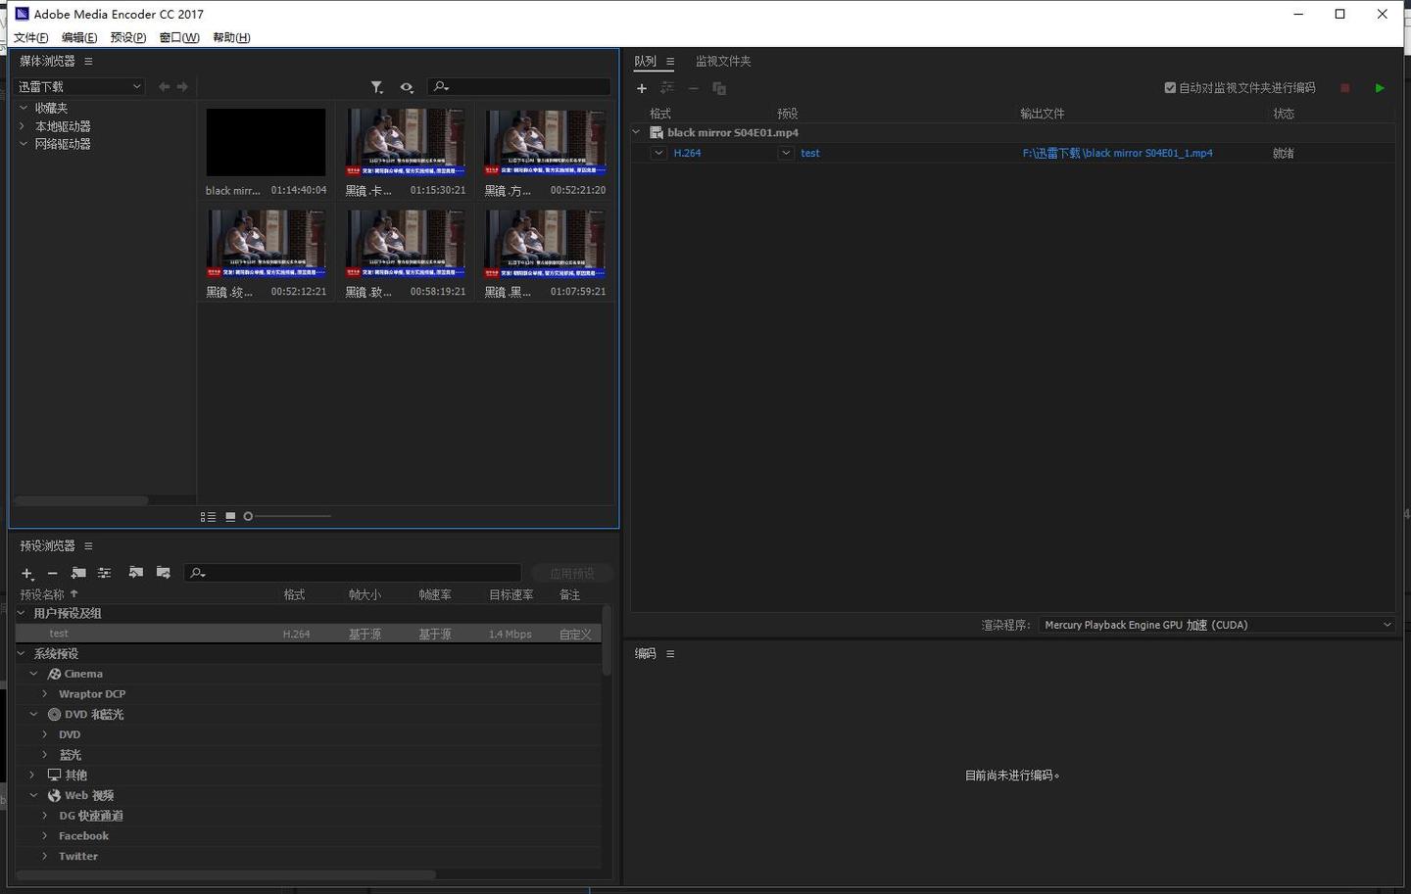Collapse the 用户预设及组 group
This screenshot has height=894, width=1411.
(x=22, y=613)
